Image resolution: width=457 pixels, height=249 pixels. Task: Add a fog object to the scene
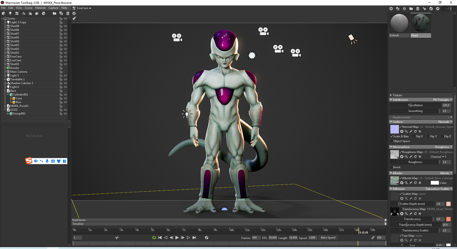30,13
